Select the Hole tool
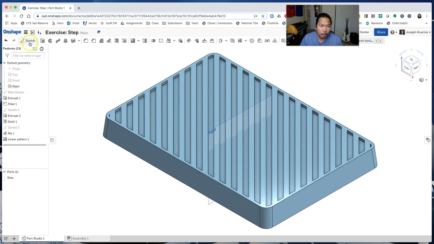Image resolution: width=434 pixels, height=244 pixels. (124, 41)
